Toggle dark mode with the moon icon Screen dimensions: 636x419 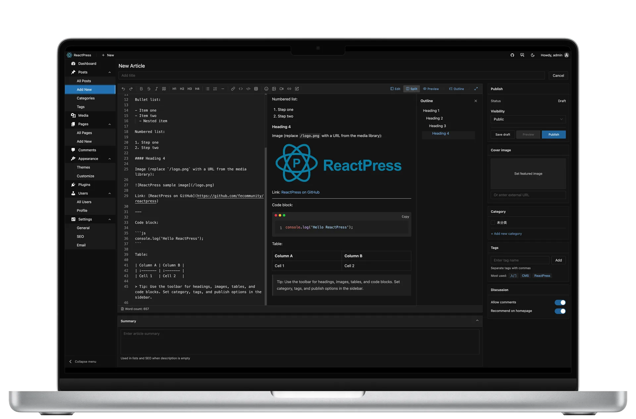pos(532,55)
